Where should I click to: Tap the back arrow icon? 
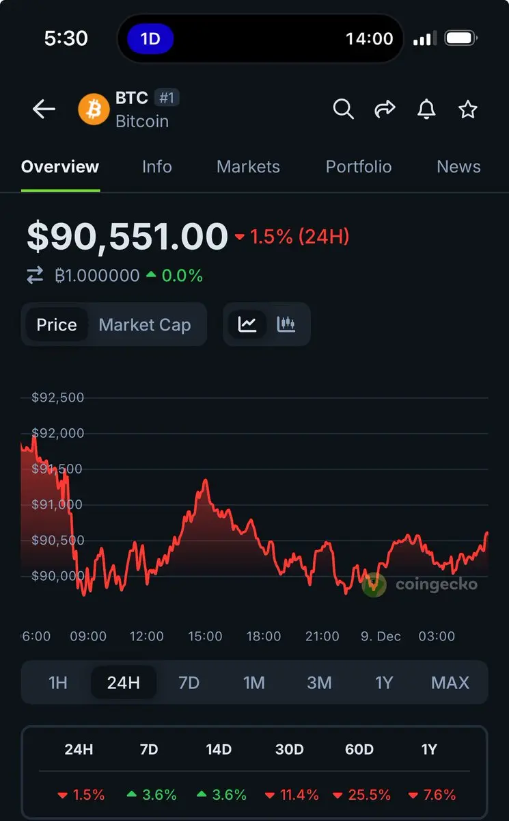click(44, 109)
